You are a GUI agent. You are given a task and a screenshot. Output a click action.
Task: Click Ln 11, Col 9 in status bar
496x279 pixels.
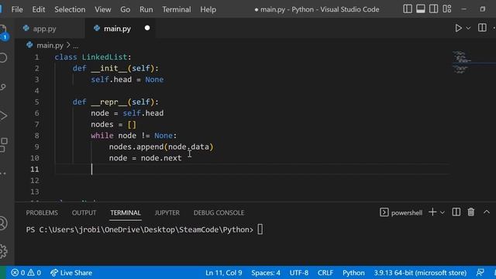pyautogui.click(x=224, y=273)
